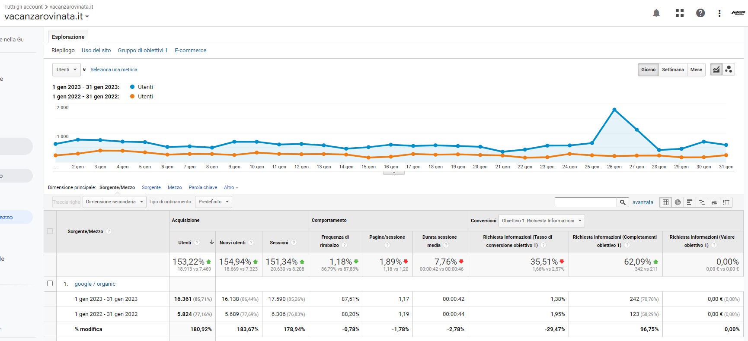
Task: Switch to motion chart bubbles icon
Action: (729, 69)
